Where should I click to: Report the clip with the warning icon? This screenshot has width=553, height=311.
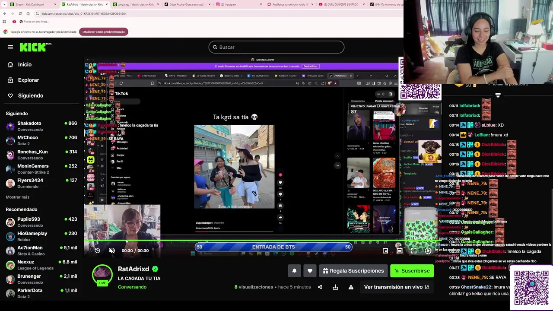pos(351,287)
